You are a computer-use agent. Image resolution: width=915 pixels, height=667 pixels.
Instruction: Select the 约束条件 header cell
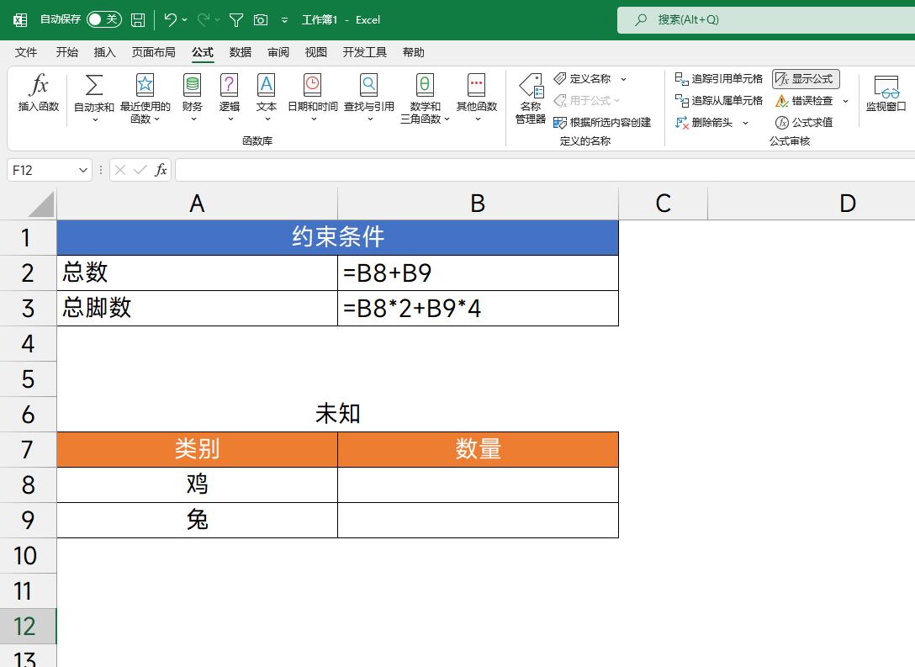click(x=337, y=237)
